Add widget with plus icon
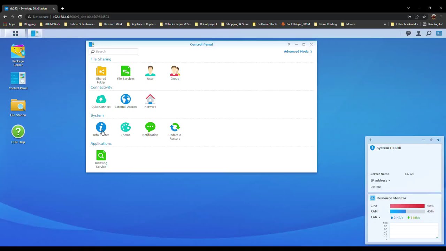446x251 pixels. (x=371, y=140)
